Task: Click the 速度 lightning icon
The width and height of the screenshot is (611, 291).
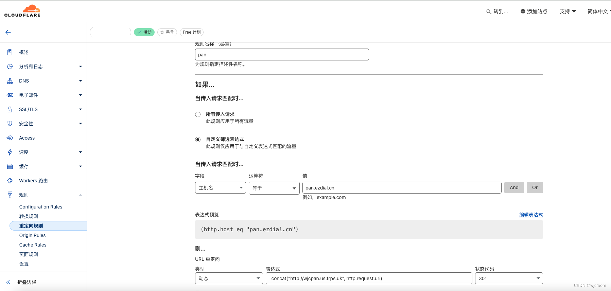Action: point(10,152)
